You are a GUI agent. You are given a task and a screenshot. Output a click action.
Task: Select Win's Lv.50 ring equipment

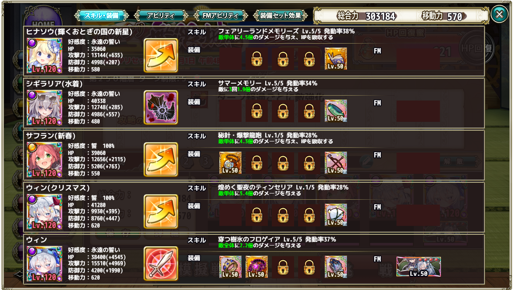(230, 267)
